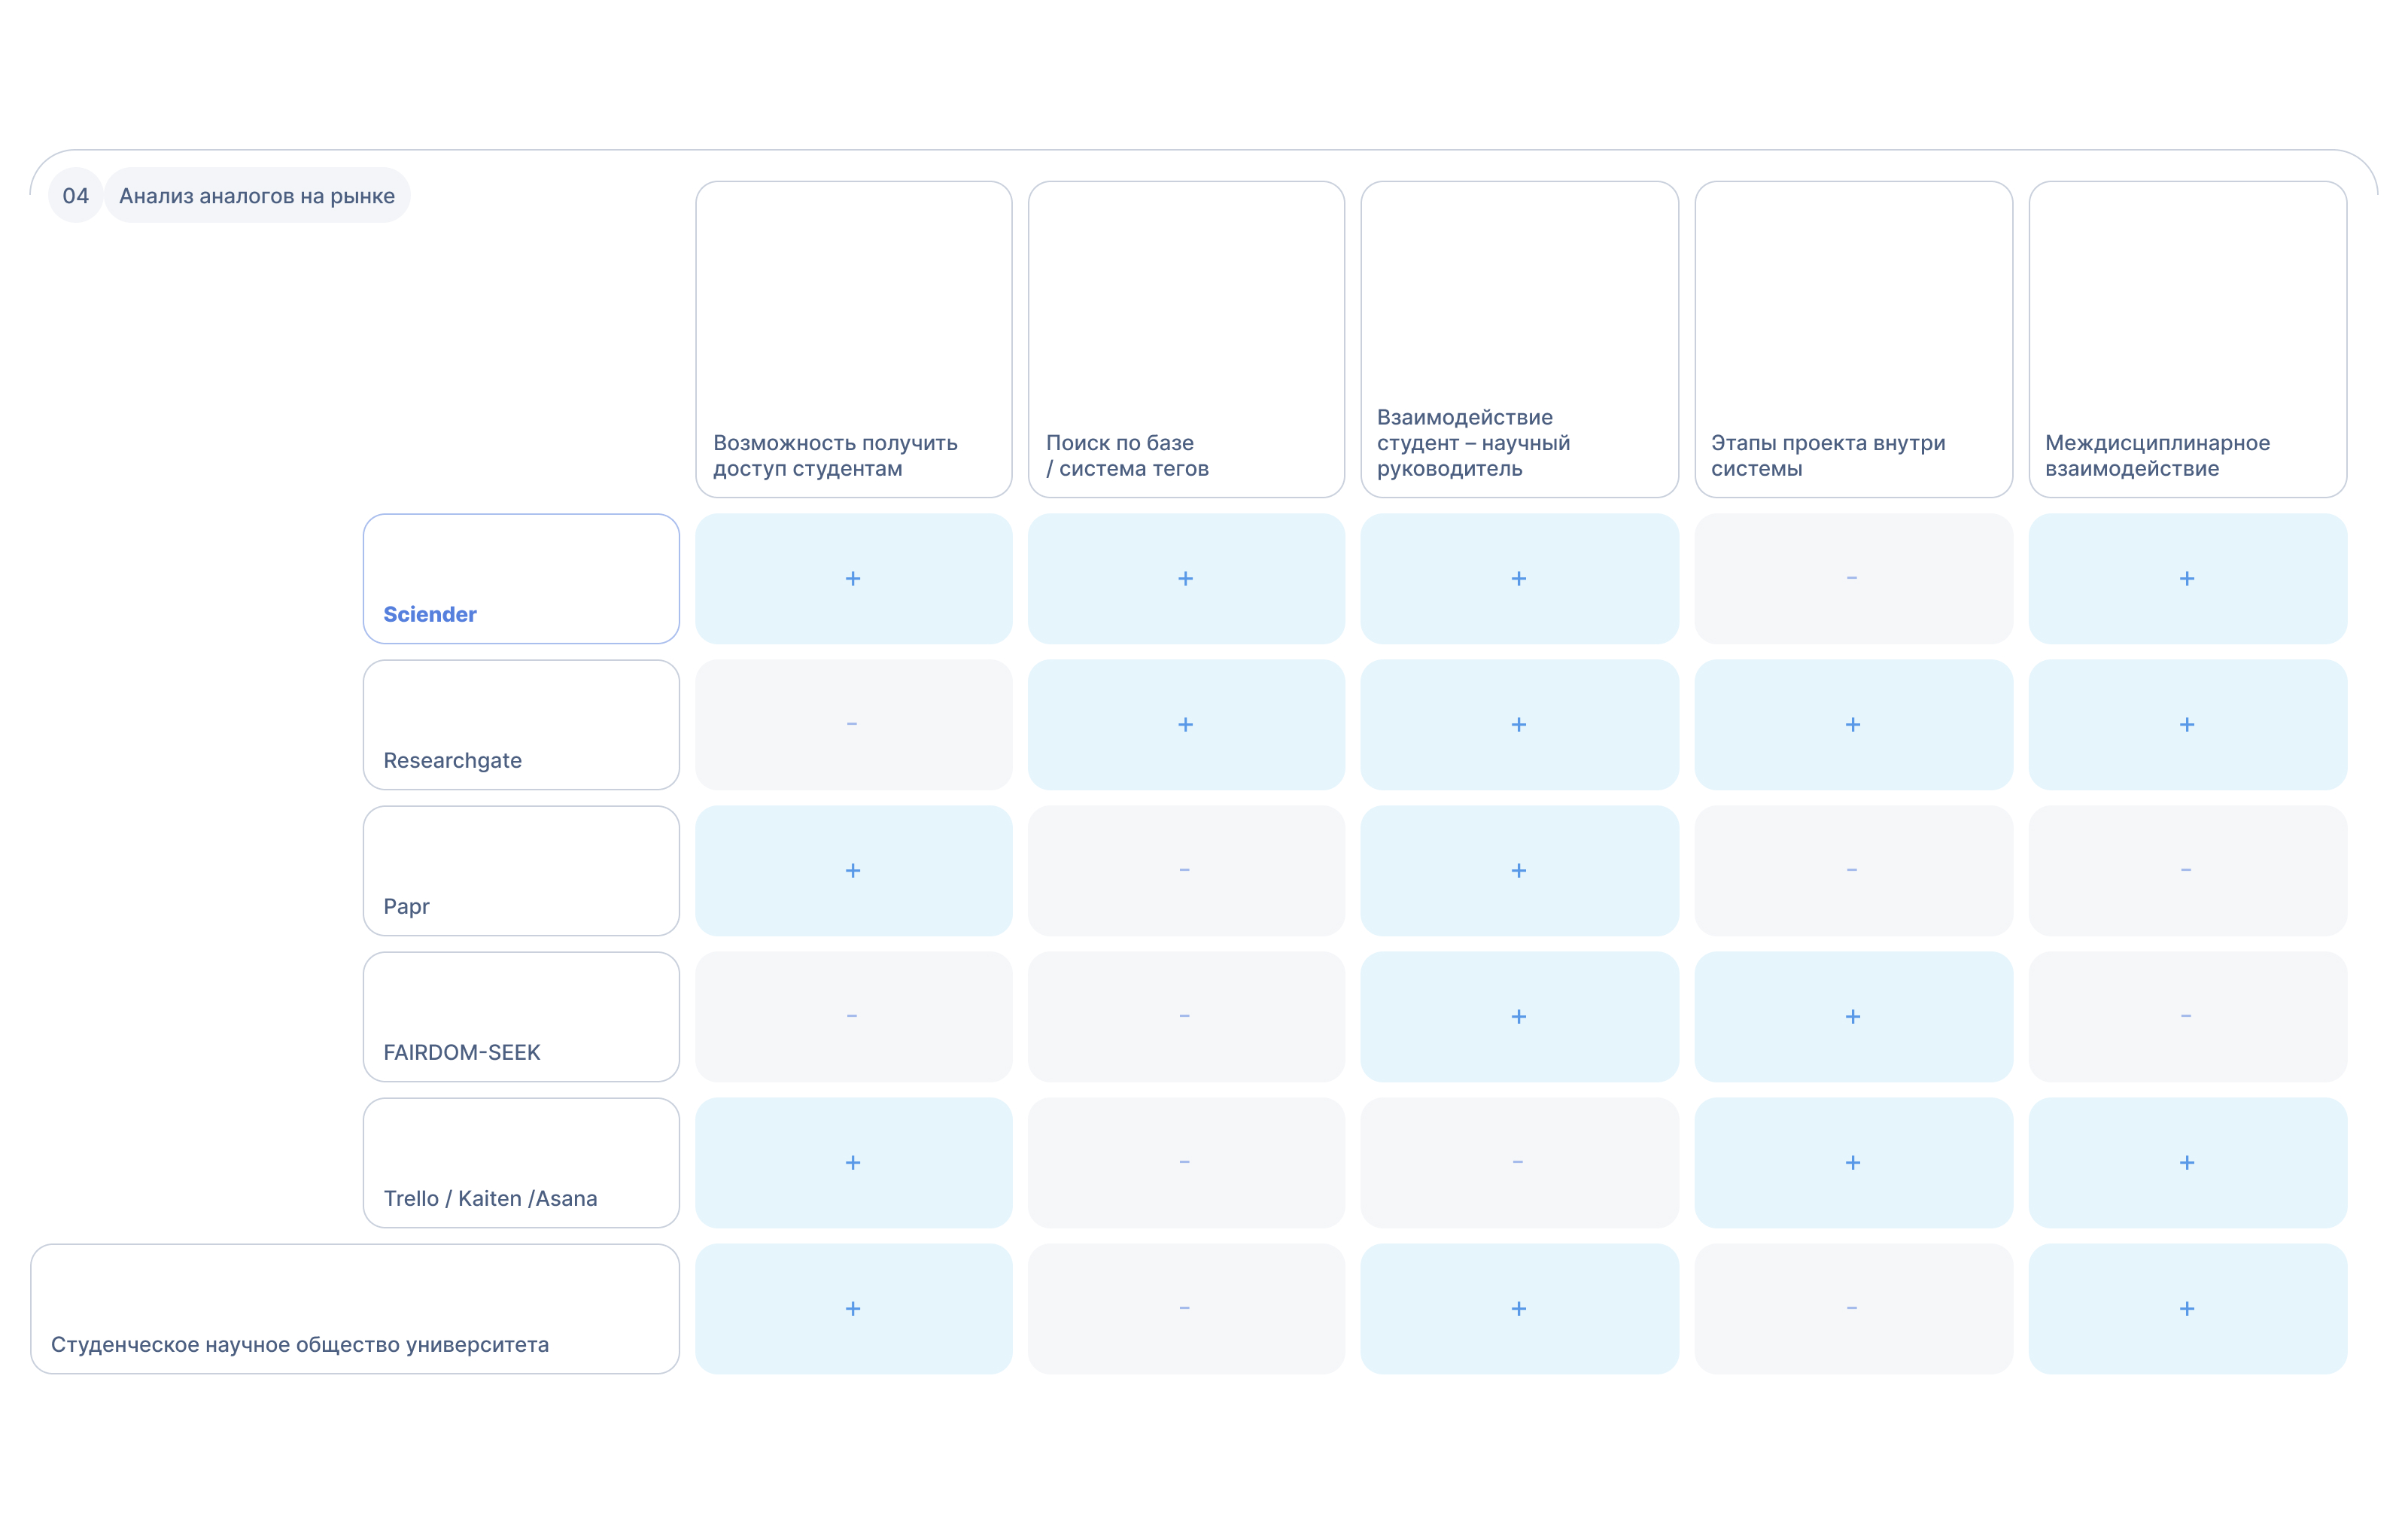Click plus icon for Papr student-supervisor interaction
Image resolution: width=2408 pixels, height=1525 pixels.
(1518, 870)
